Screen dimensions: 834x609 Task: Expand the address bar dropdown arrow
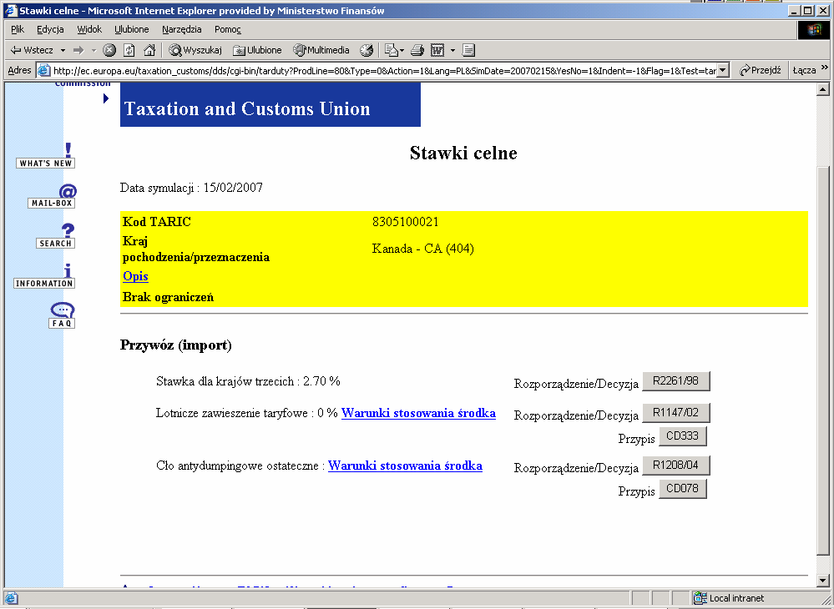coord(722,70)
